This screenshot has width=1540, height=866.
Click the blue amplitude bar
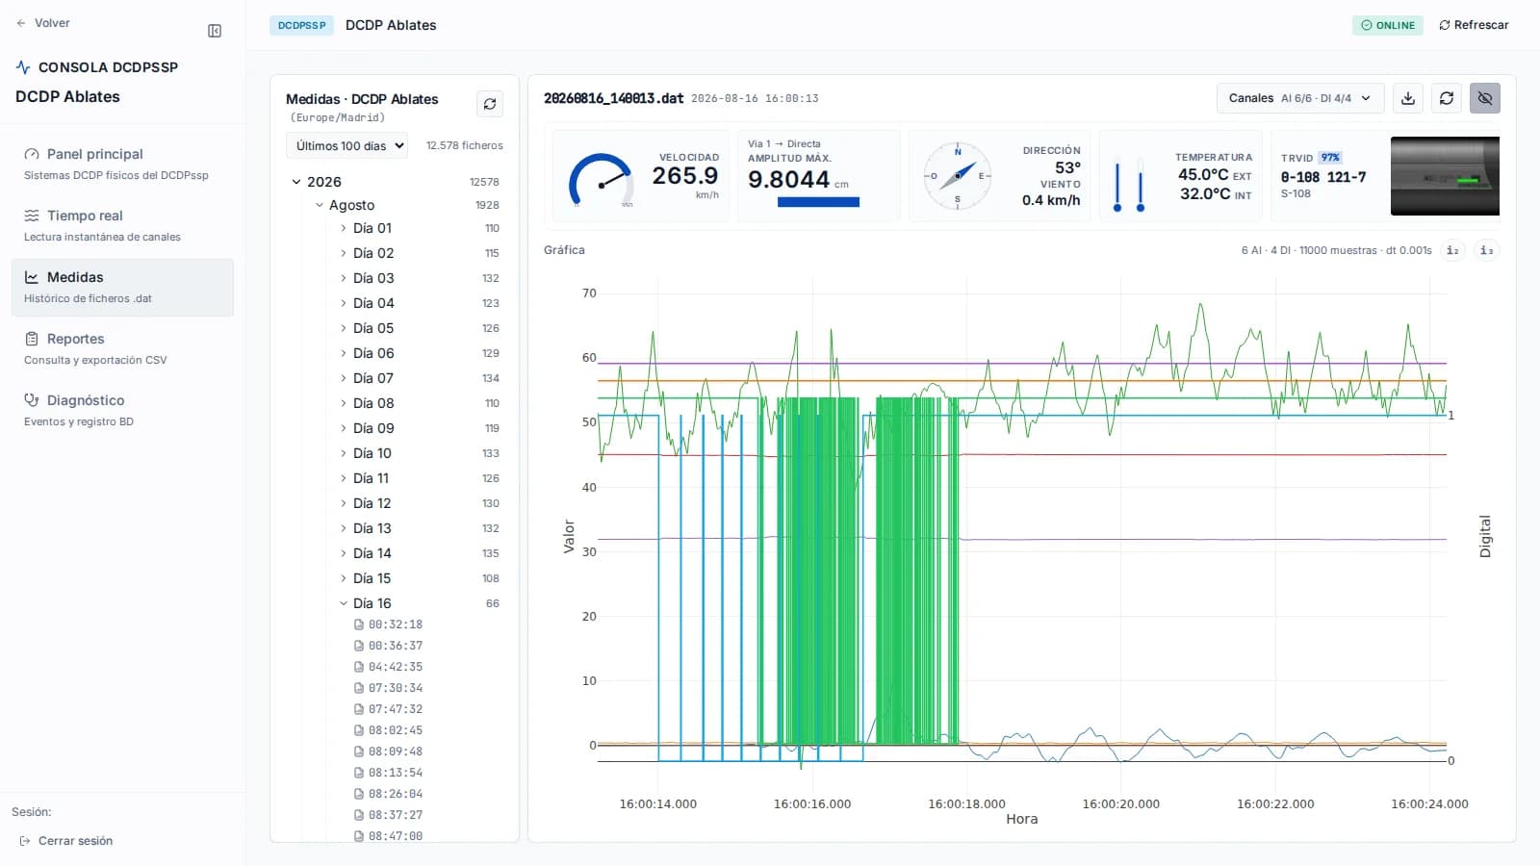click(x=818, y=202)
